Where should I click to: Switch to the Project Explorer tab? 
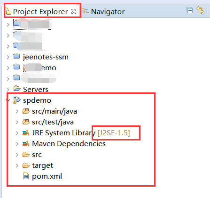pyautogui.click(x=40, y=12)
